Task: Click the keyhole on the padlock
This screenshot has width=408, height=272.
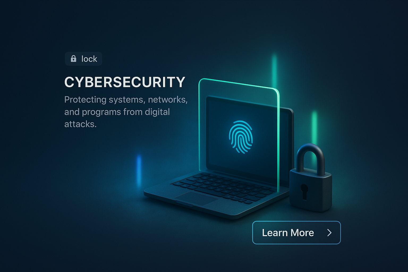Action: pos(304,192)
